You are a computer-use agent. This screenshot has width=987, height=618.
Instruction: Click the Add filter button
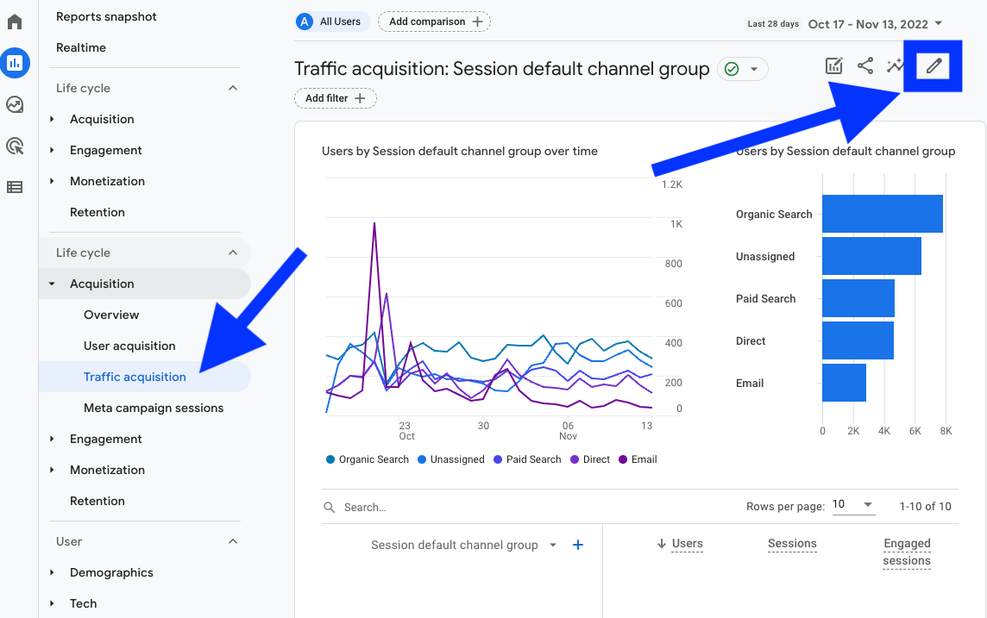tap(335, 98)
